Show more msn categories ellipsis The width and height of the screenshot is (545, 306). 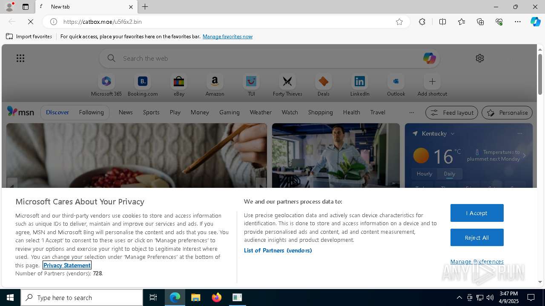[x=411, y=113]
